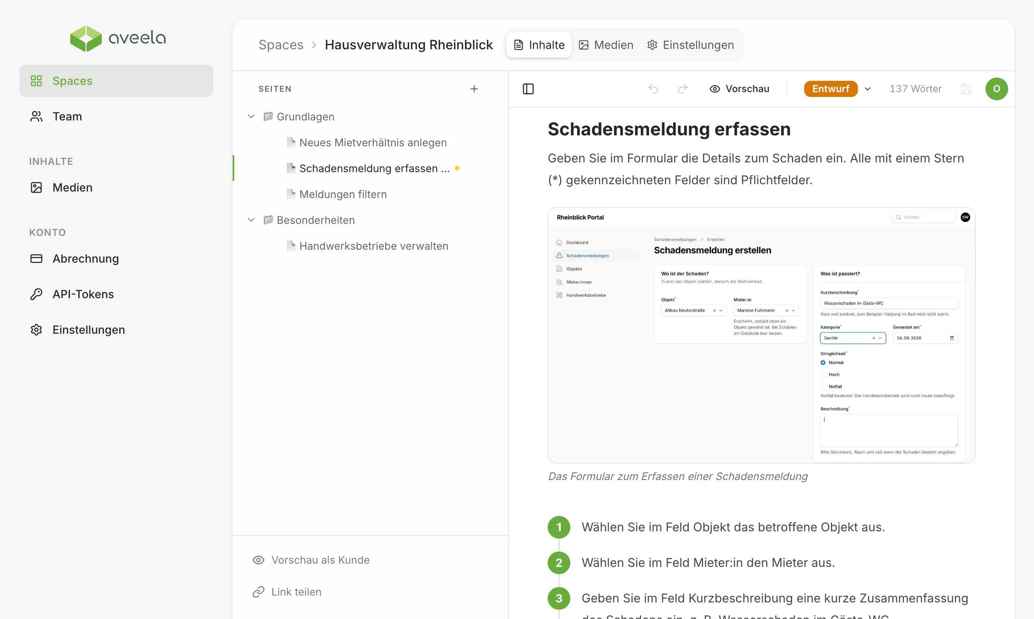Click the key icon beside API-Tokens
Screen dimensions: 1034x619
pyautogui.click(x=36, y=294)
